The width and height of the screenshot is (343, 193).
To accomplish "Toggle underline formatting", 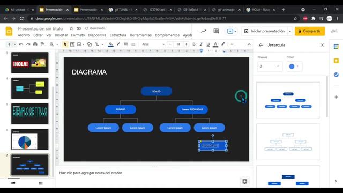I will tap(208, 44).
